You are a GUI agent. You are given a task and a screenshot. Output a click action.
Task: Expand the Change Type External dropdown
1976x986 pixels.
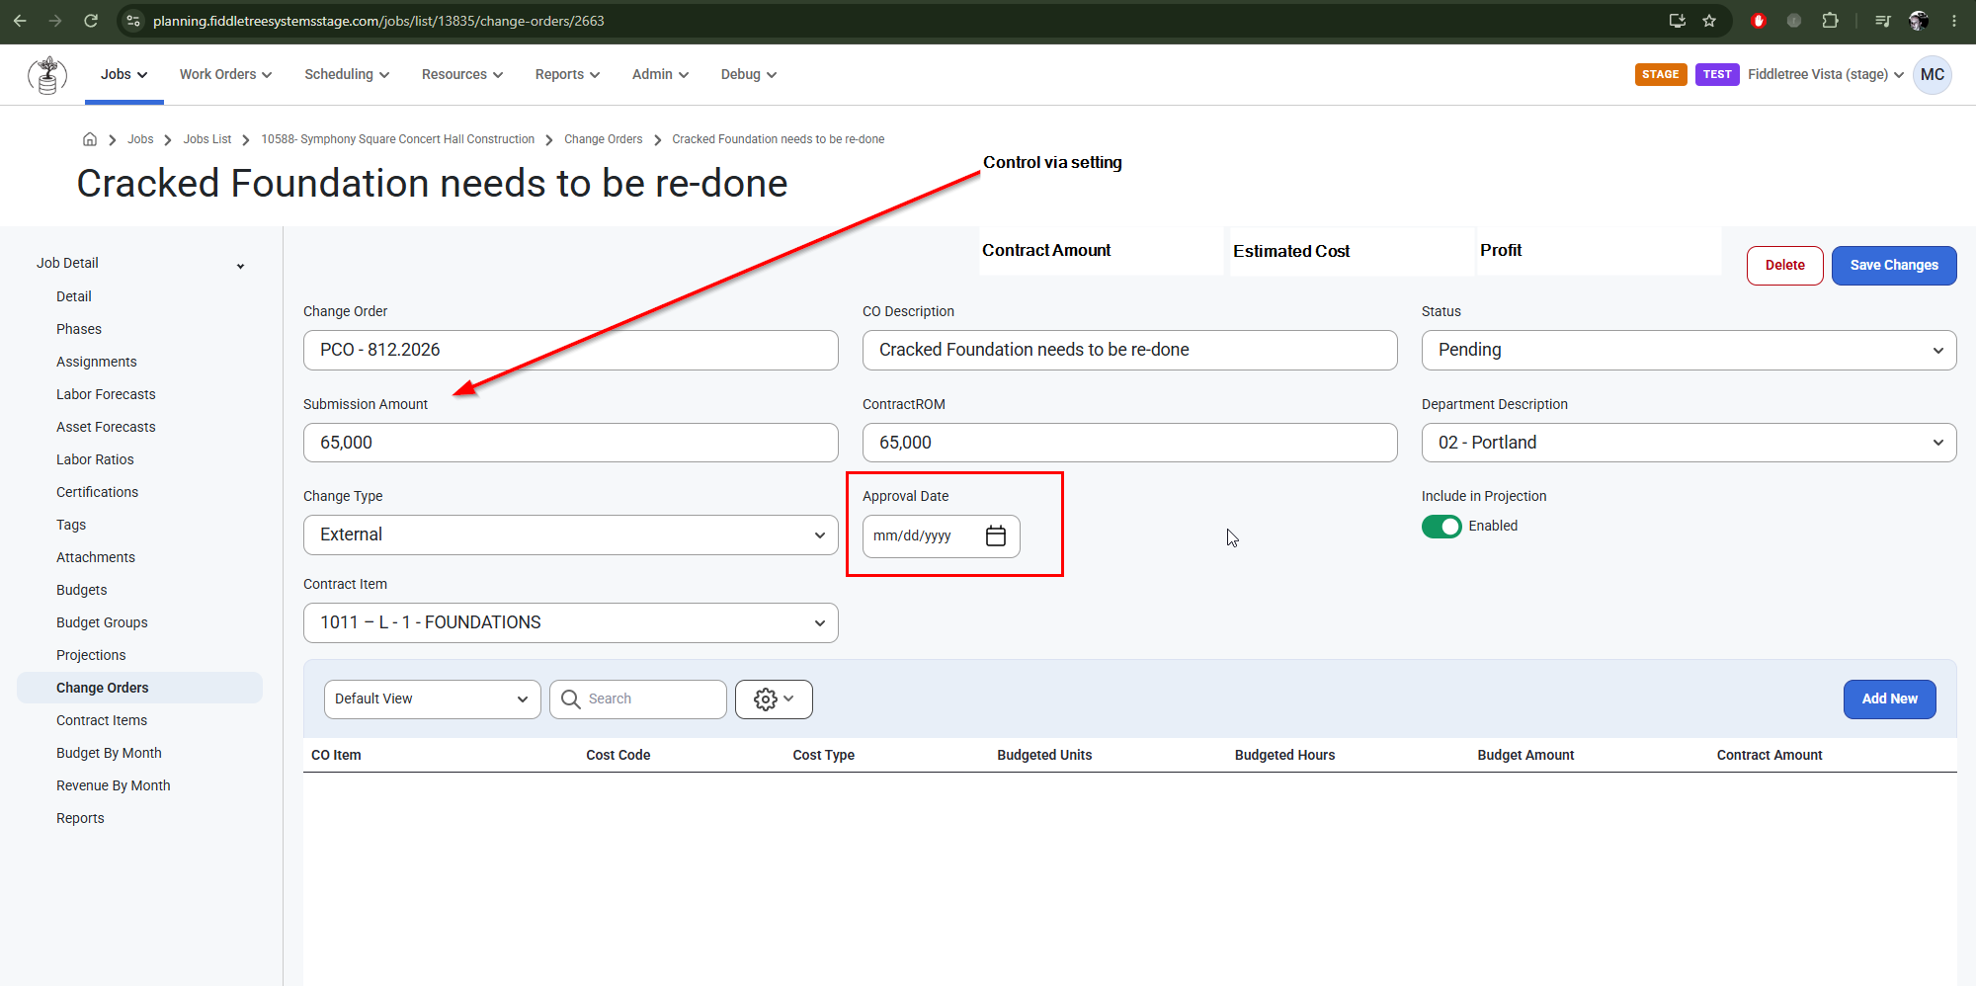pyautogui.click(x=570, y=534)
